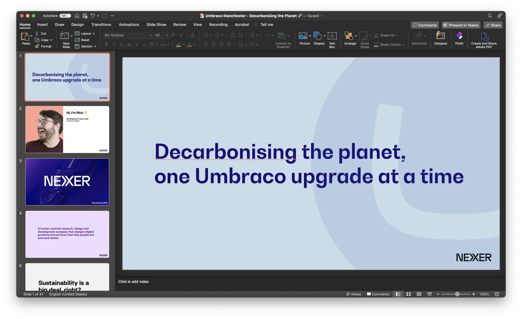Toggle Subscript formatting
522x319 pixels.
tap(144, 44)
